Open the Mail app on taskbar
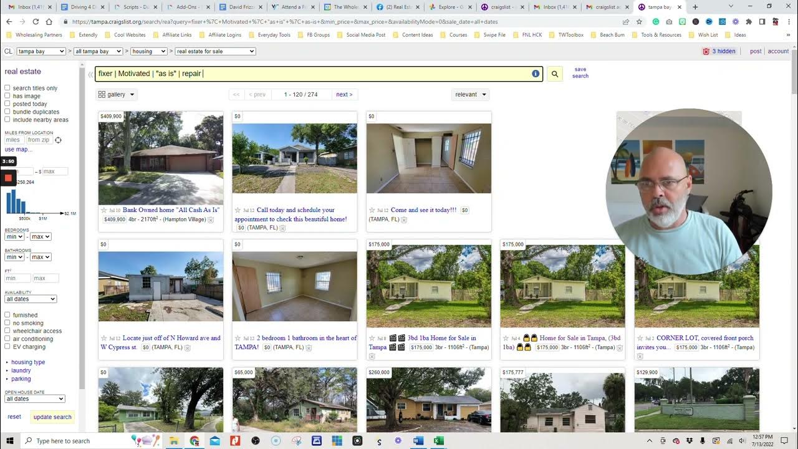Viewport: 798px width, 449px height. click(x=215, y=441)
